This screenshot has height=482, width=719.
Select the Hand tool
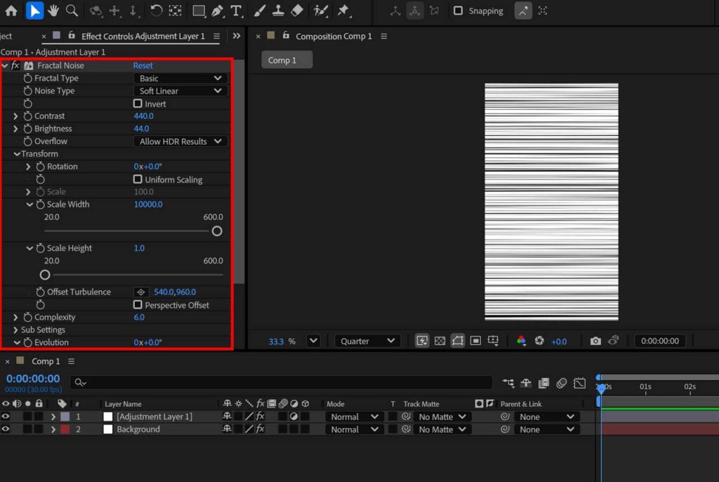pos(53,11)
